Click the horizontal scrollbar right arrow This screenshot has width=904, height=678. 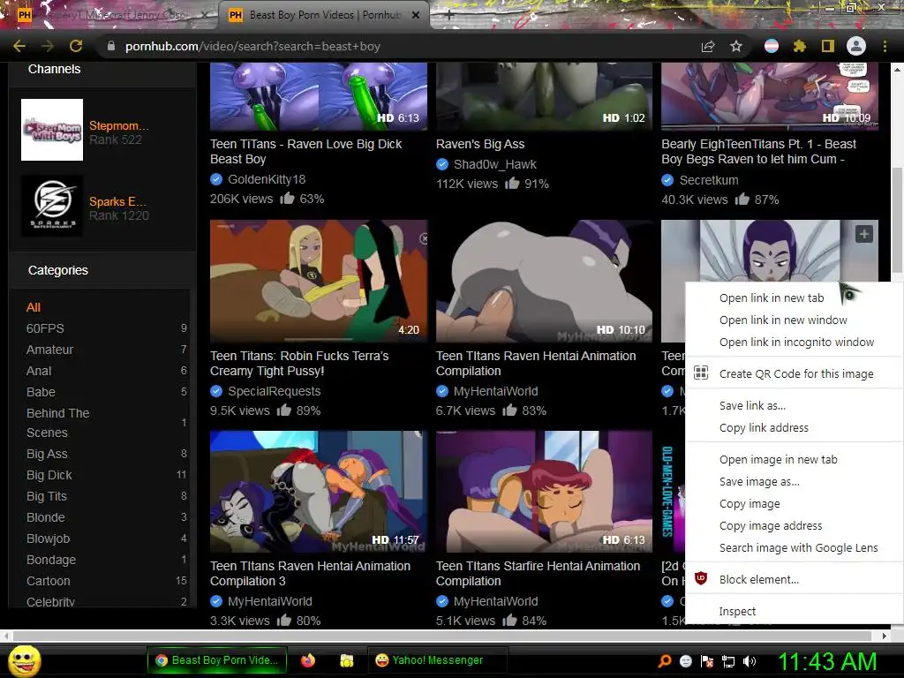885,636
